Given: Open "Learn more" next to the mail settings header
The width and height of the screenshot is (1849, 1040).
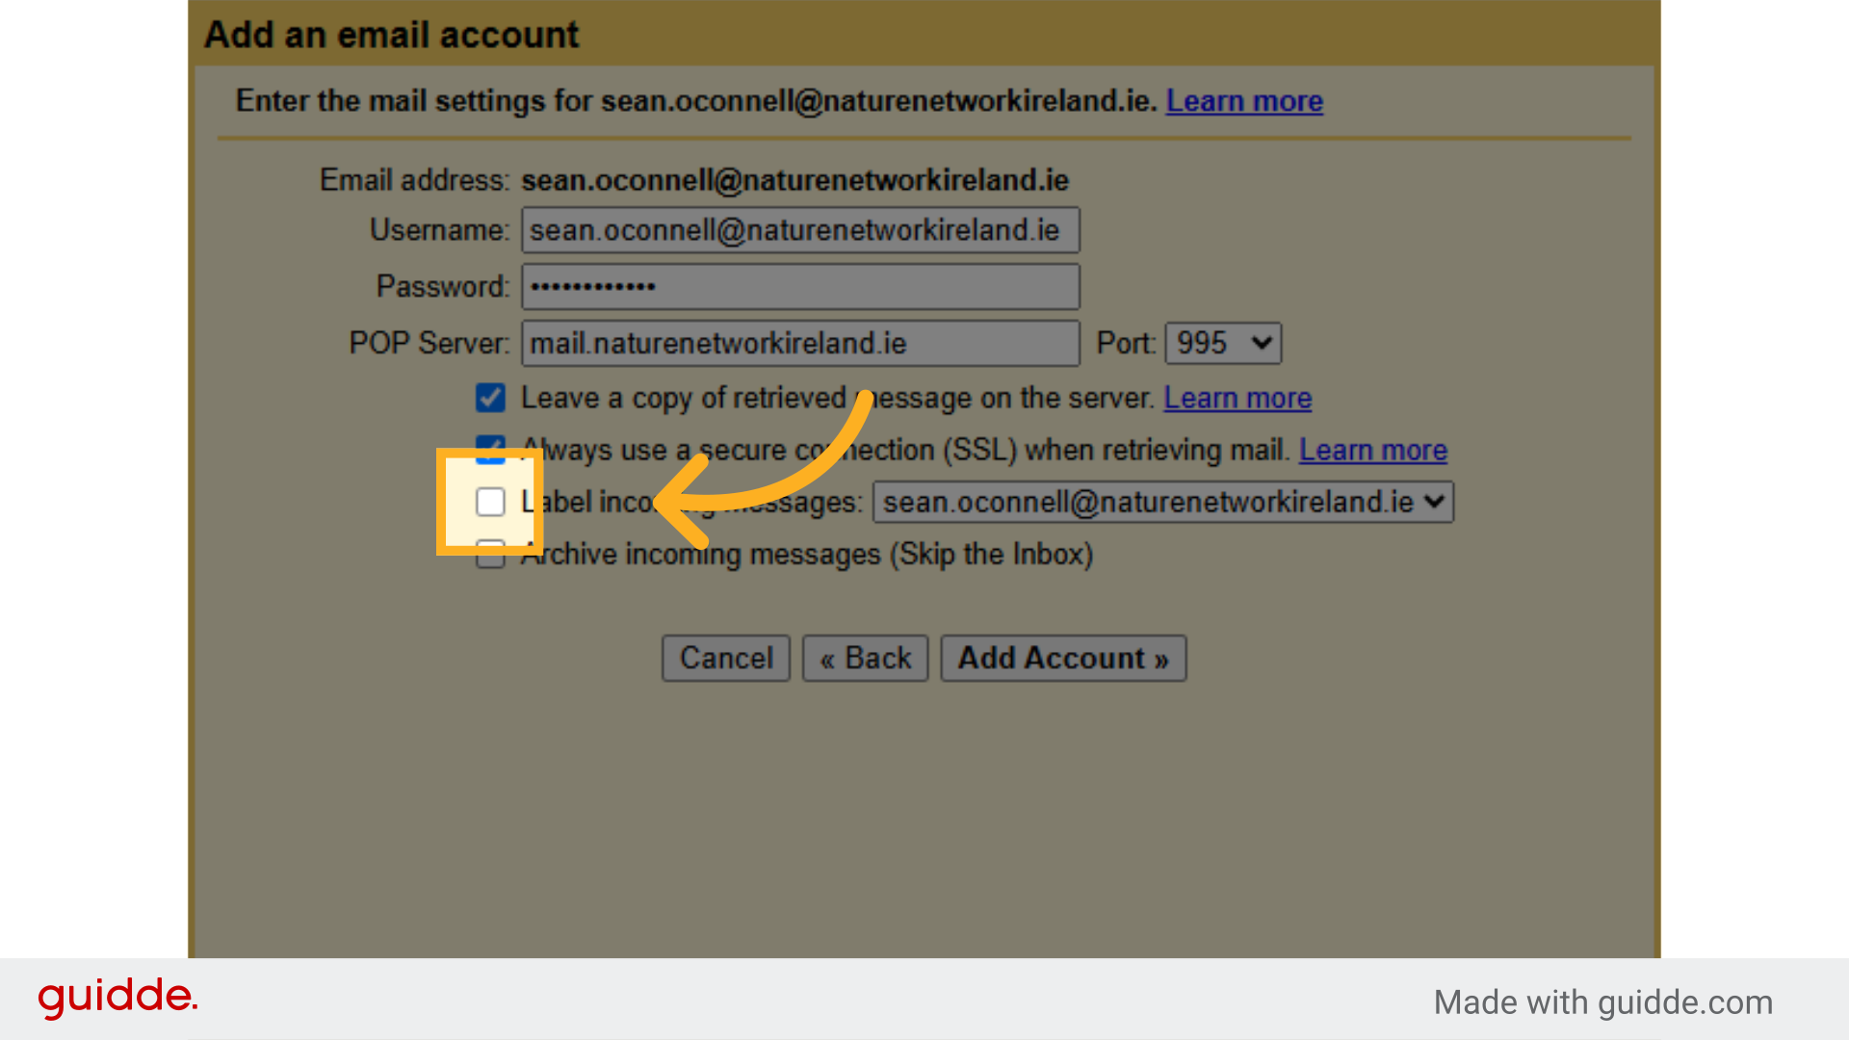Looking at the screenshot, I should click(x=1243, y=101).
